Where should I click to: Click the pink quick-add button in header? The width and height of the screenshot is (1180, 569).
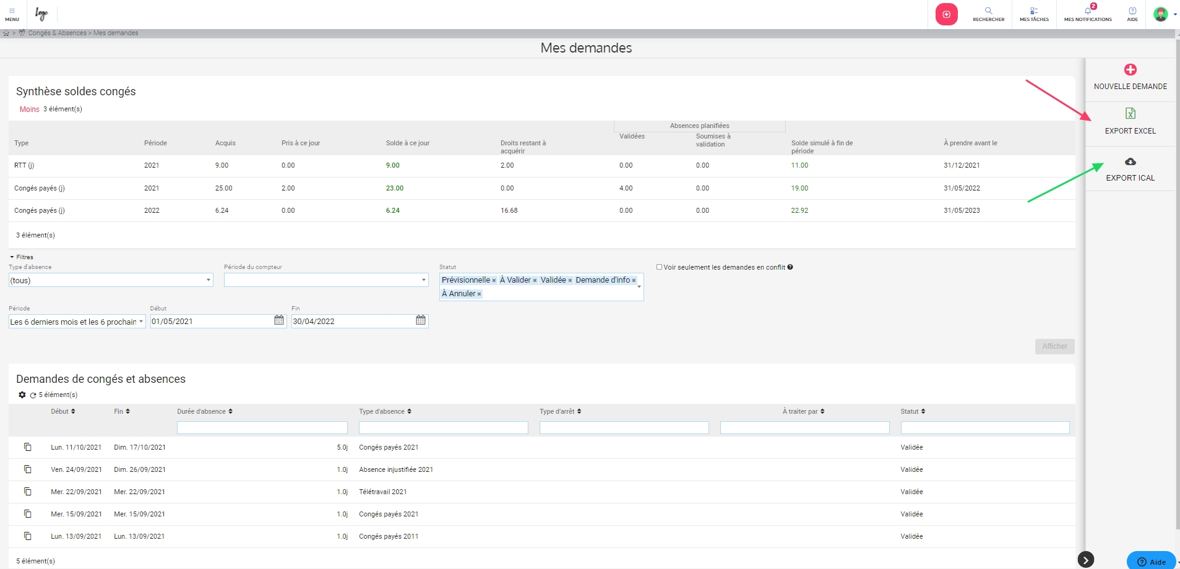point(946,14)
